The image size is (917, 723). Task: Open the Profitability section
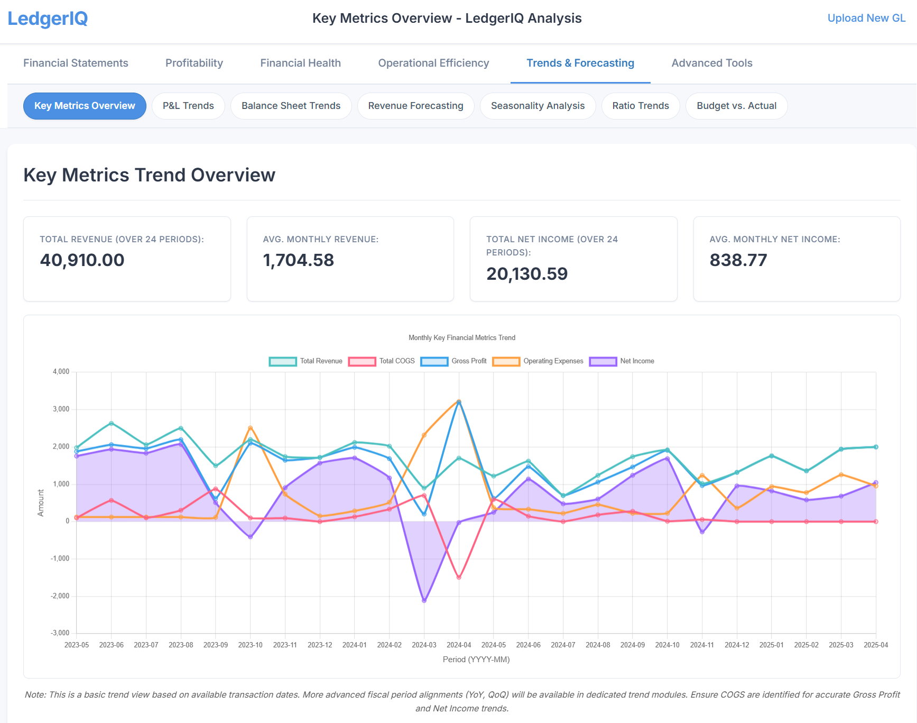[194, 63]
